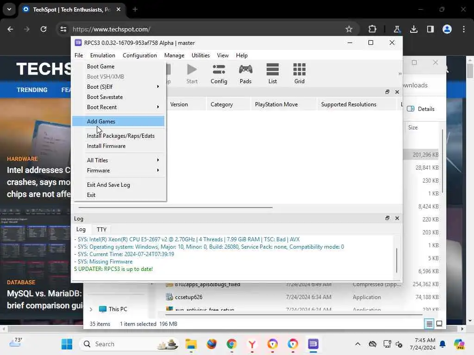
Task: Open Chrome downloads icon
Action: click(413, 29)
